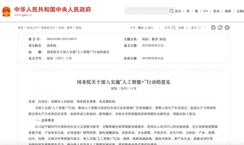Set font size to 默认
Screen dimensions: 244x145
(141, 28)
